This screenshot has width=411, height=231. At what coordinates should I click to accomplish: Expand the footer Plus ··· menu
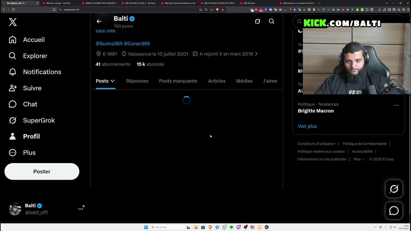[359, 159]
